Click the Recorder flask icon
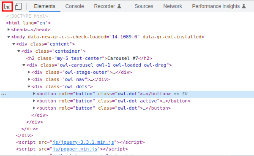 [119, 6]
